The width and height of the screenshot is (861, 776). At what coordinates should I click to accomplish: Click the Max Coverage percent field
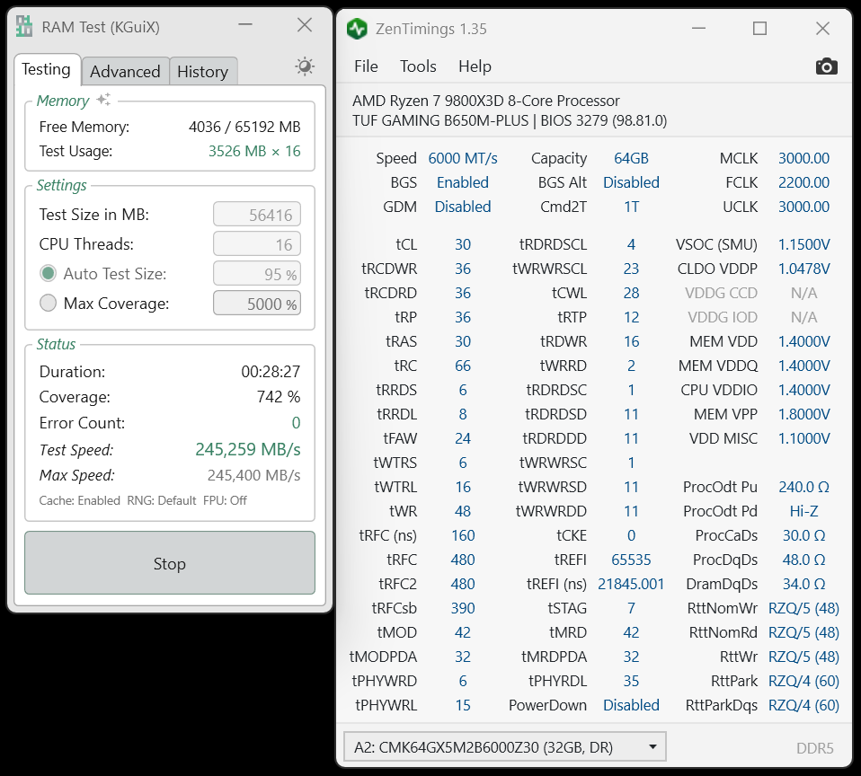point(257,303)
